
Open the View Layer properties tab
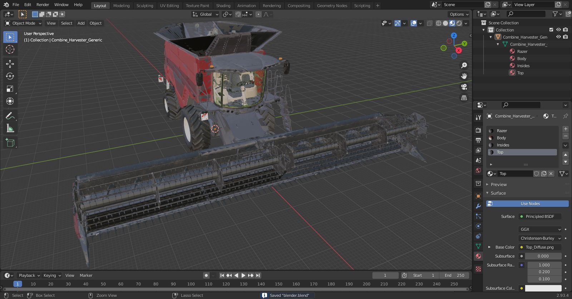478,150
